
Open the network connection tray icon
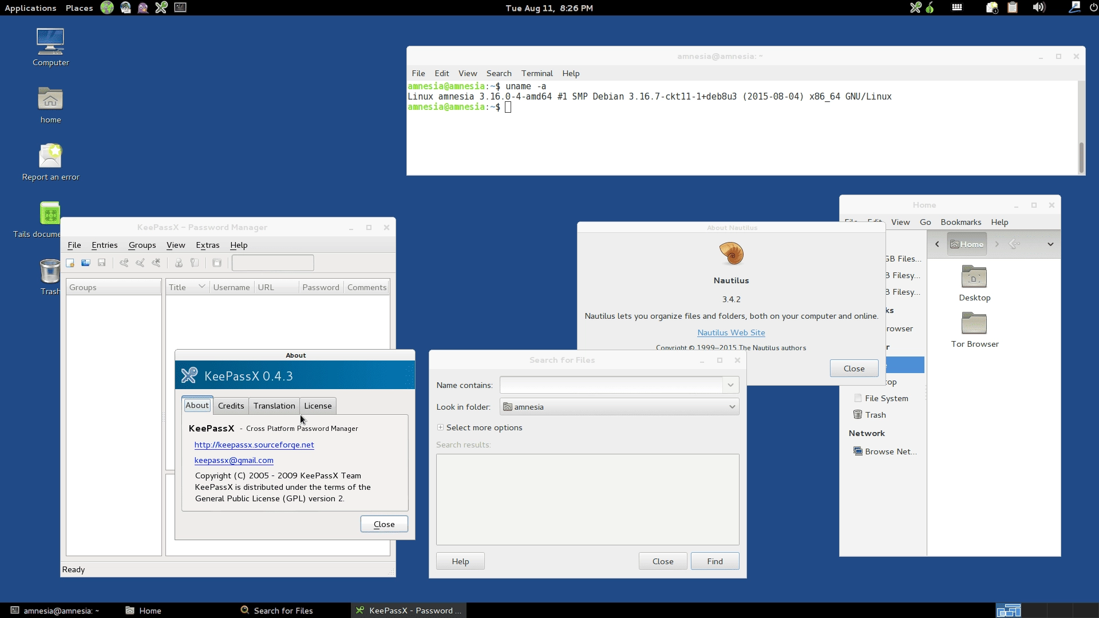point(1074,7)
